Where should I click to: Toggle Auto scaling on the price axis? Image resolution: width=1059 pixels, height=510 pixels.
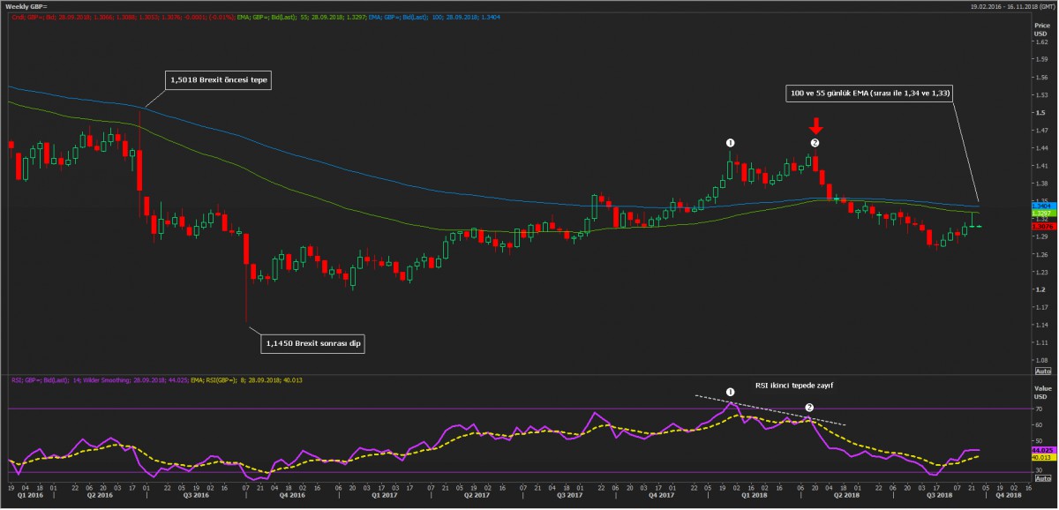[x=1041, y=371]
